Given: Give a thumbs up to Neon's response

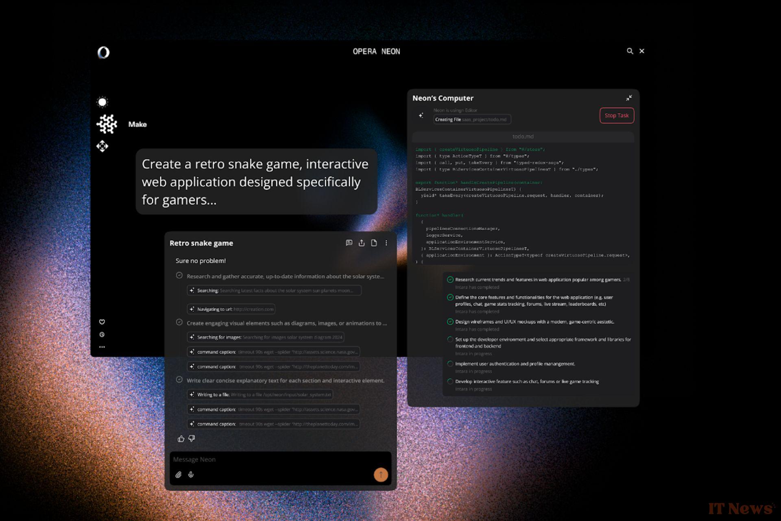Looking at the screenshot, I should tap(181, 438).
